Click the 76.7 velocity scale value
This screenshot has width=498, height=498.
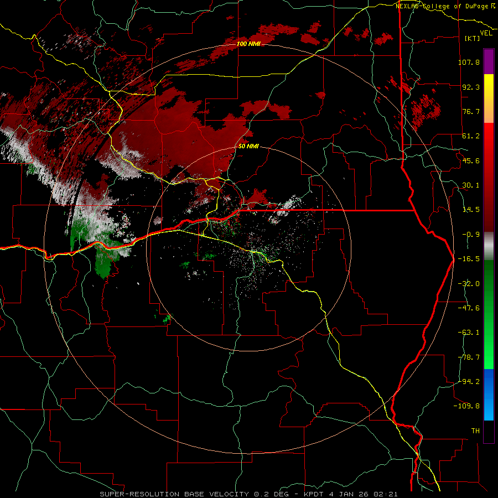pos(471,111)
